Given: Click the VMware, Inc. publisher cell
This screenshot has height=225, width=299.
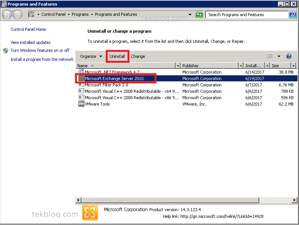Looking at the screenshot, I should pos(194,104).
